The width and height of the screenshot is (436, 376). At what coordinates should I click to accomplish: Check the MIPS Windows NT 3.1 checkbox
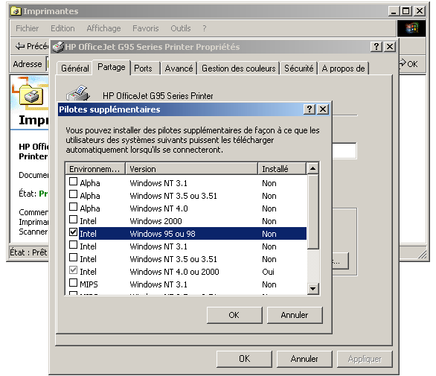(x=73, y=283)
